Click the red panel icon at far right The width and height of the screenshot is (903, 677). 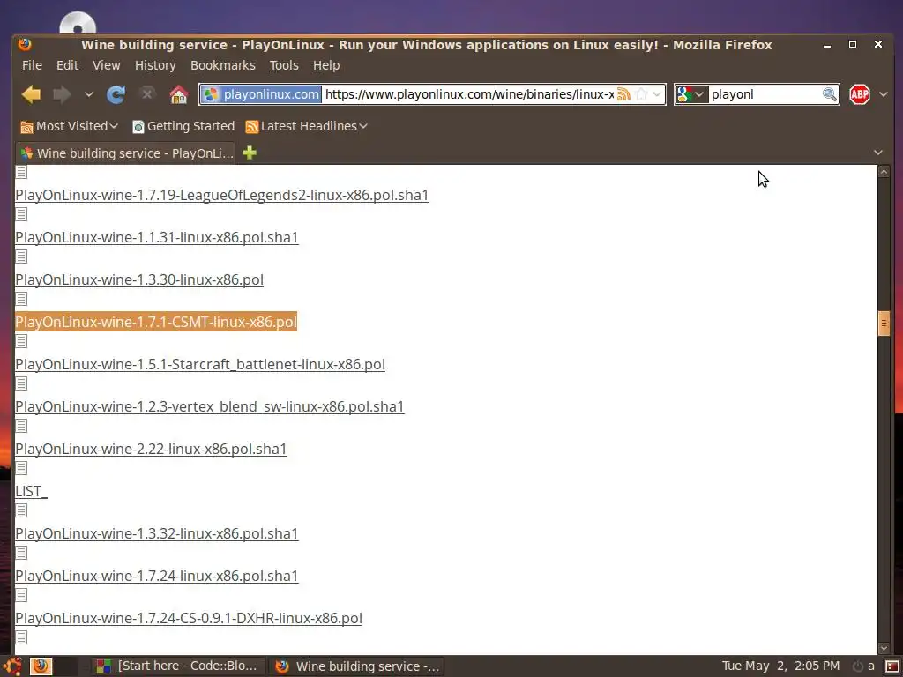point(892,666)
